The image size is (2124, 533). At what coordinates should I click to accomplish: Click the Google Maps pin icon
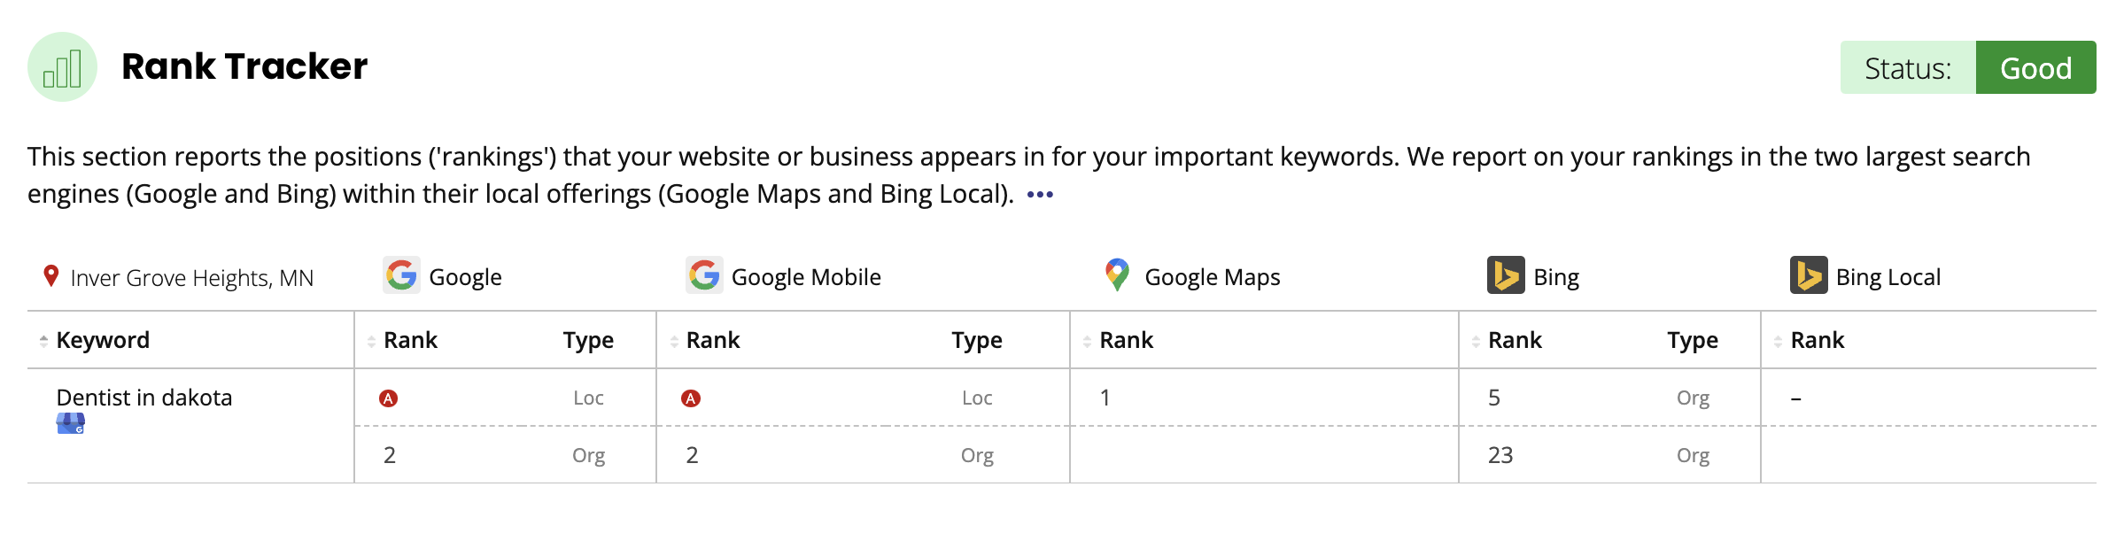click(1118, 275)
